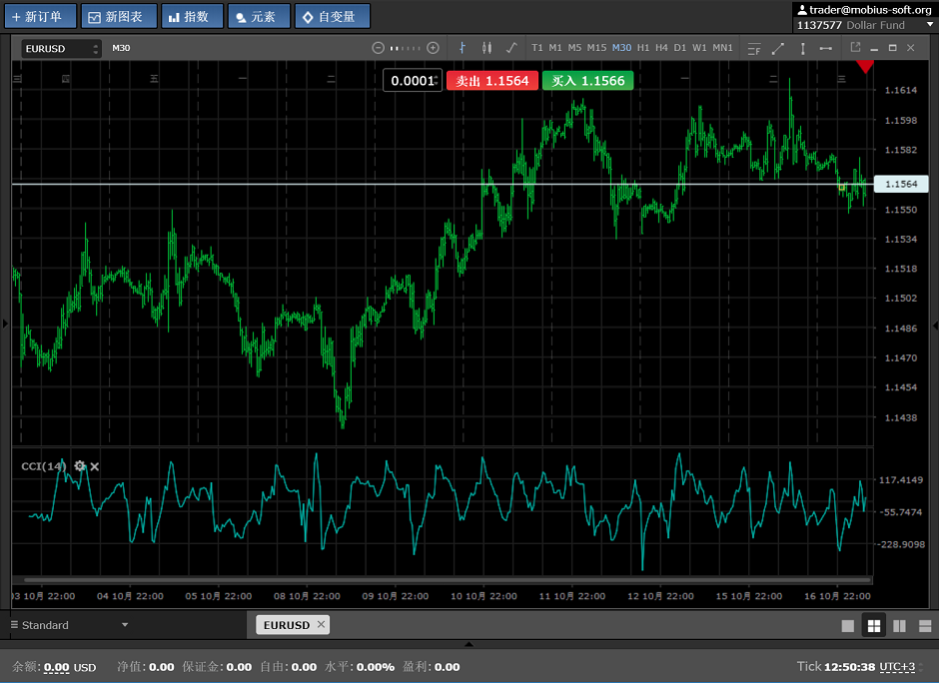The width and height of the screenshot is (939, 683).
Task: Change the UTC+3 timezone setting
Action: point(897,666)
